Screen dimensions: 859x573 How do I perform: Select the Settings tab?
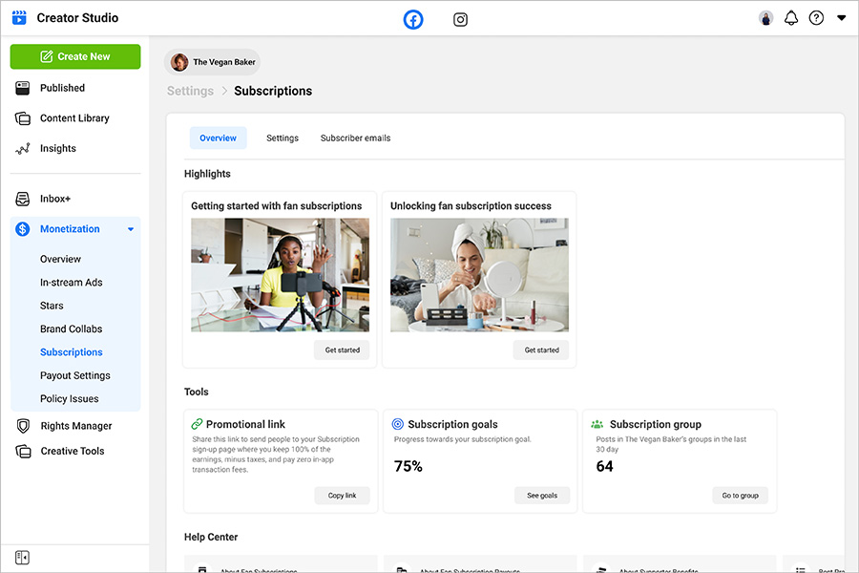point(283,138)
